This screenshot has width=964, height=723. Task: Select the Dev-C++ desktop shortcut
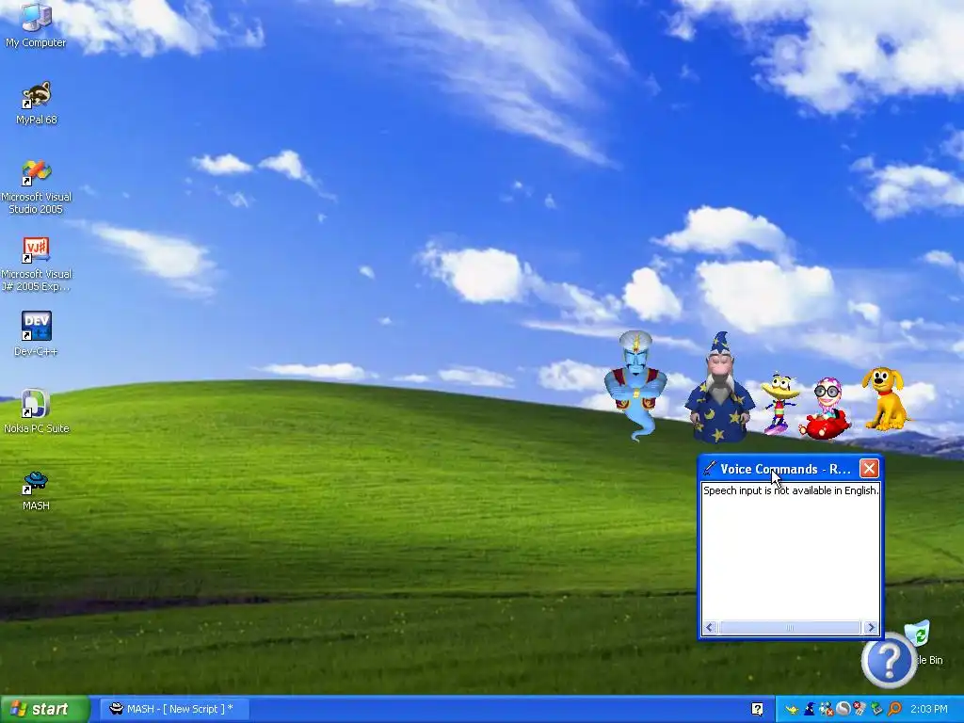[36, 334]
